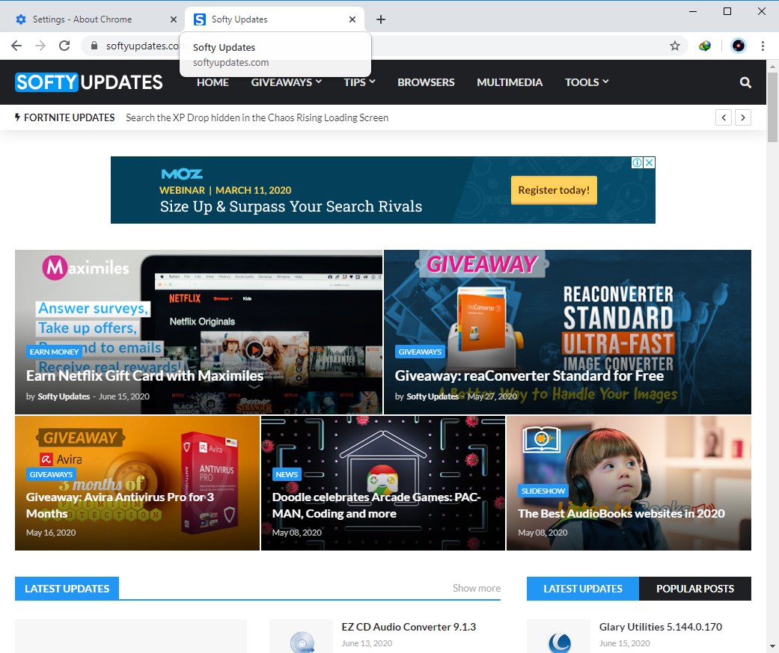Click GIVEAWAYS tag on reaConverter card

(420, 352)
